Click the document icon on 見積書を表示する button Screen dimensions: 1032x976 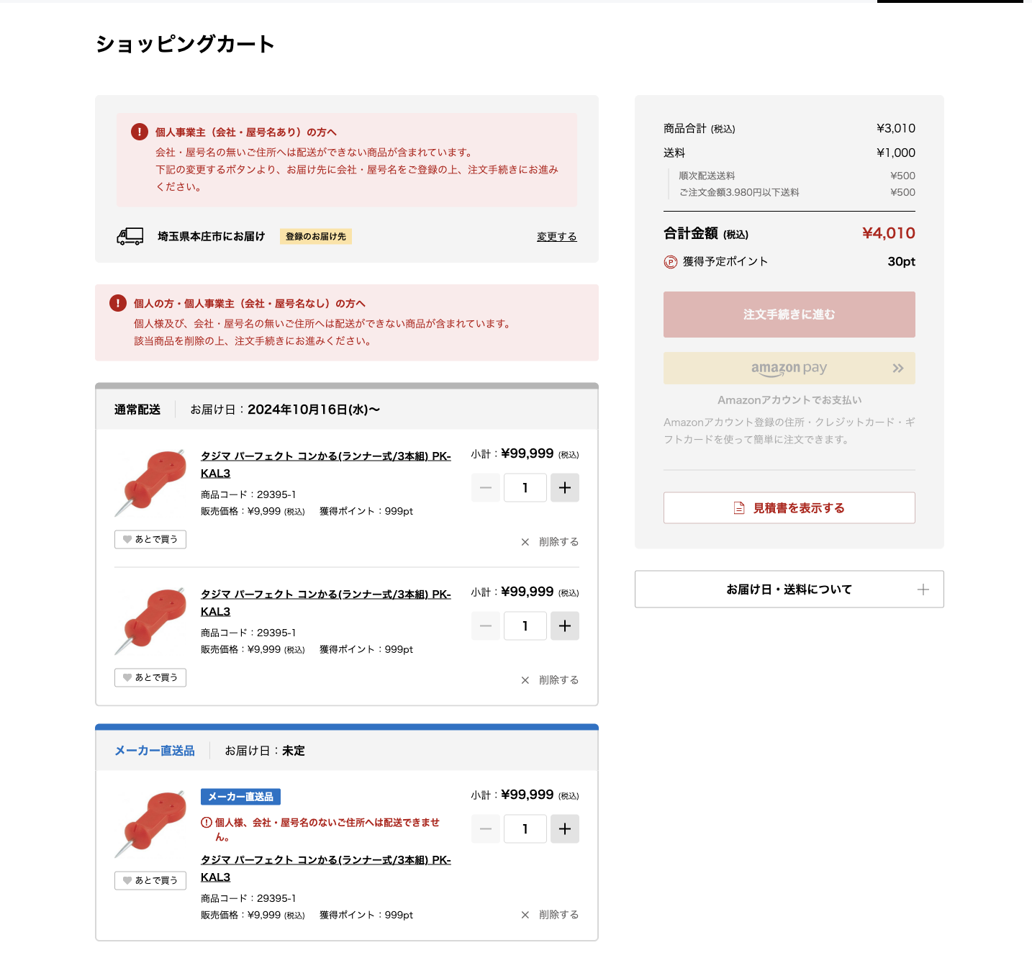click(x=738, y=507)
